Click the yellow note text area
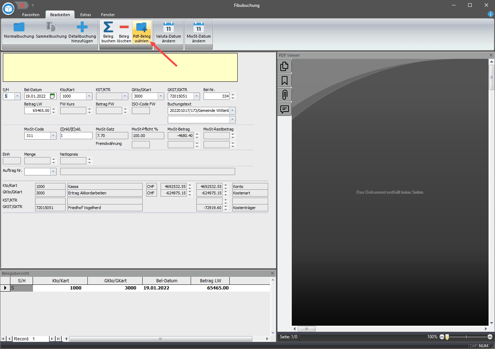 [120, 67]
